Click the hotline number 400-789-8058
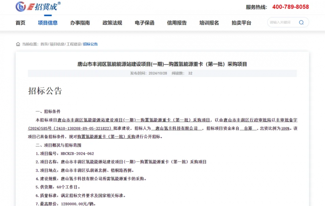The image size is (325, 206). tap(290, 7)
